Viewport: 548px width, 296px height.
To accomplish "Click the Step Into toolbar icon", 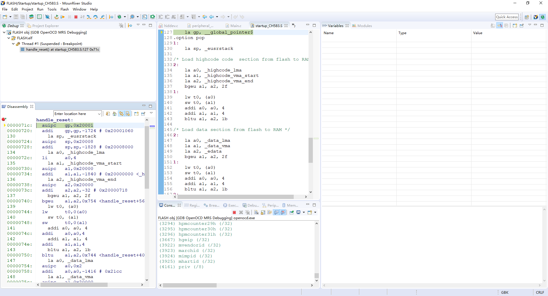I will pos(89,17).
